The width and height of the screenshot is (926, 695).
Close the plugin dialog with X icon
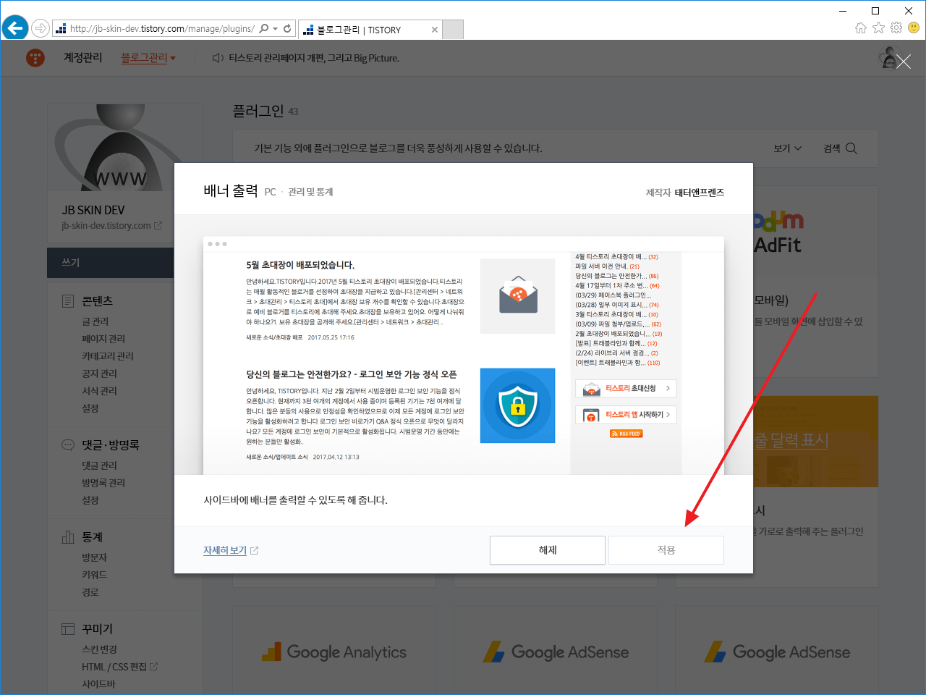coord(904,62)
